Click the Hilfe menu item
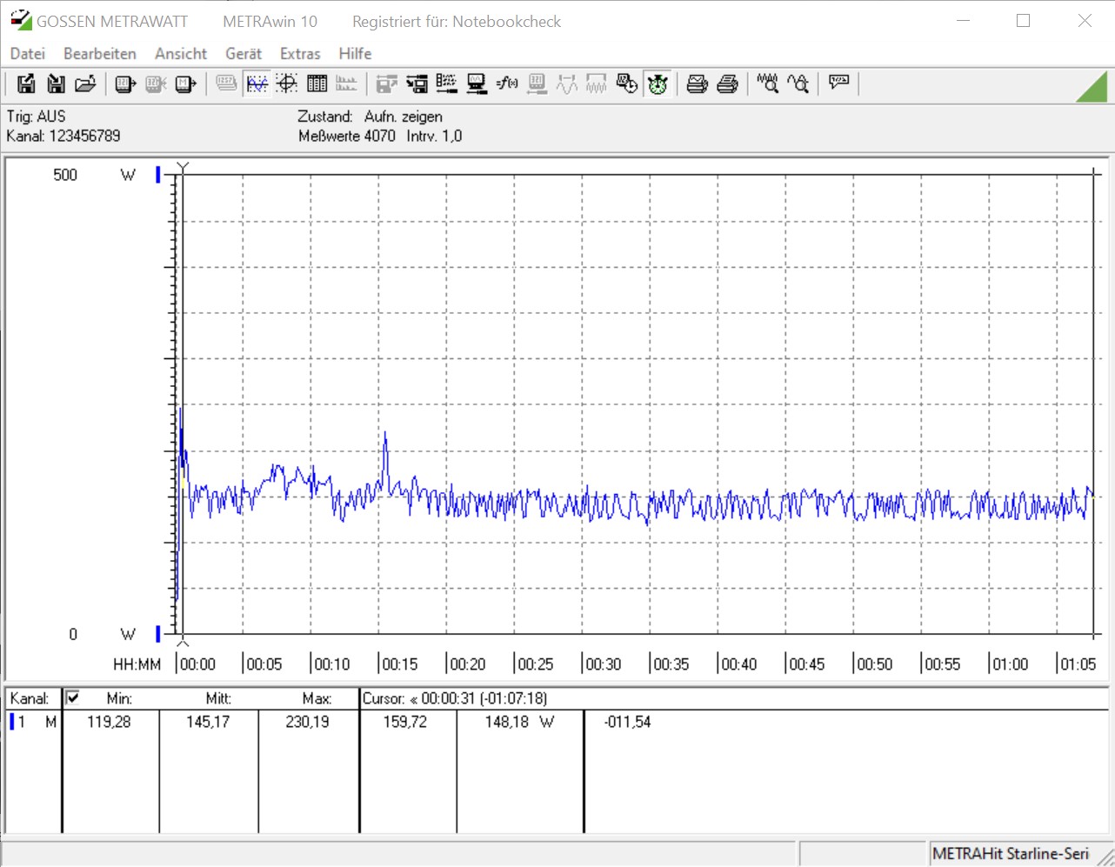The width and height of the screenshot is (1115, 867). tap(355, 54)
